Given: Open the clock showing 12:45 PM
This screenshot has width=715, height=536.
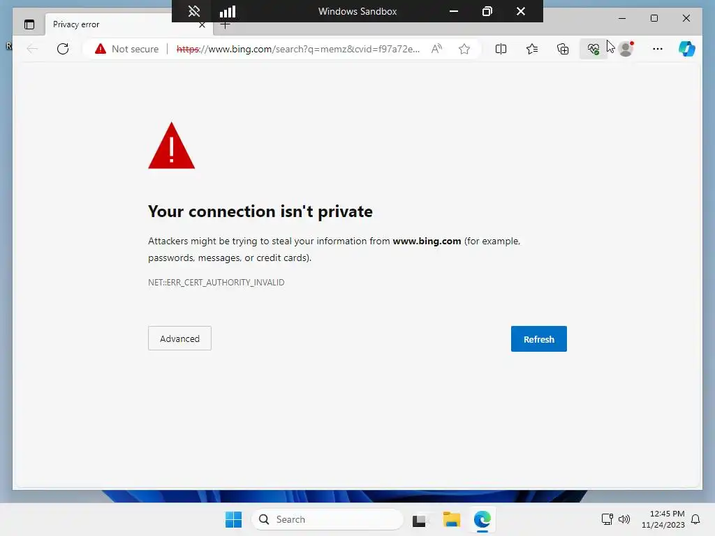Looking at the screenshot, I should pos(663,519).
